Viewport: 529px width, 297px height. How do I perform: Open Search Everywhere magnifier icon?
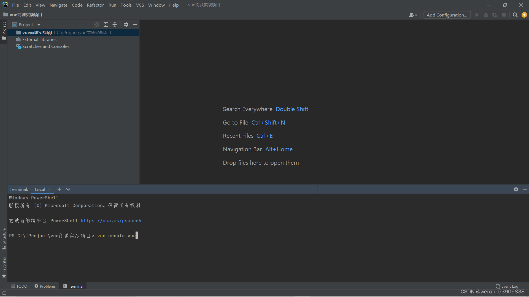pyautogui.click(x=515, y=15)
